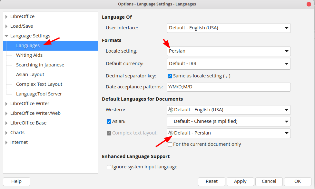This screenshot has height=189, width=315.
Task: Enable Ignore system input language
Action: tap(109, 167)
